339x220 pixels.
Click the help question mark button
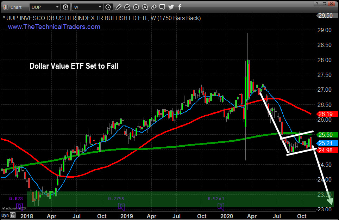(x=317, y=4)
